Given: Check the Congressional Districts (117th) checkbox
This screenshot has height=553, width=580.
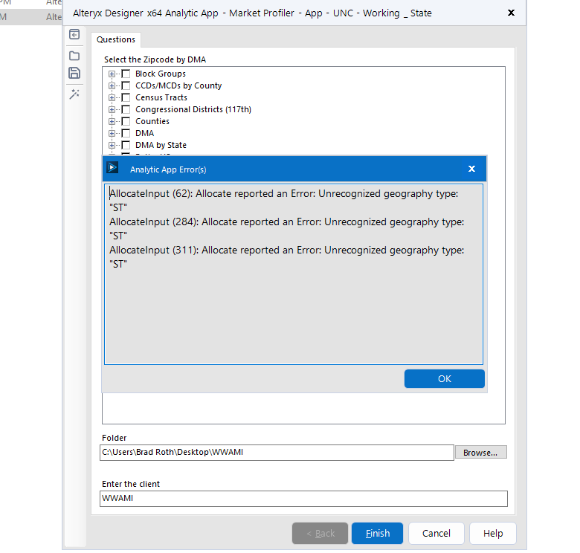Looking at the screenshot, I should click(126, 109).
